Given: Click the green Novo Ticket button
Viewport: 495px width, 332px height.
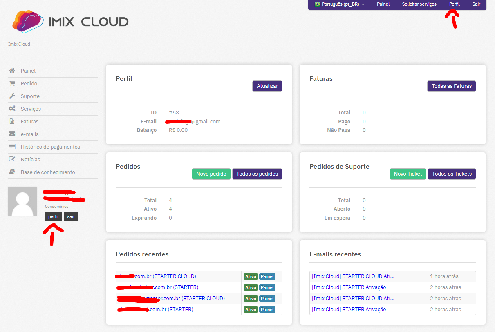Looking at the screenshot, I should click(x=408, y=174).
